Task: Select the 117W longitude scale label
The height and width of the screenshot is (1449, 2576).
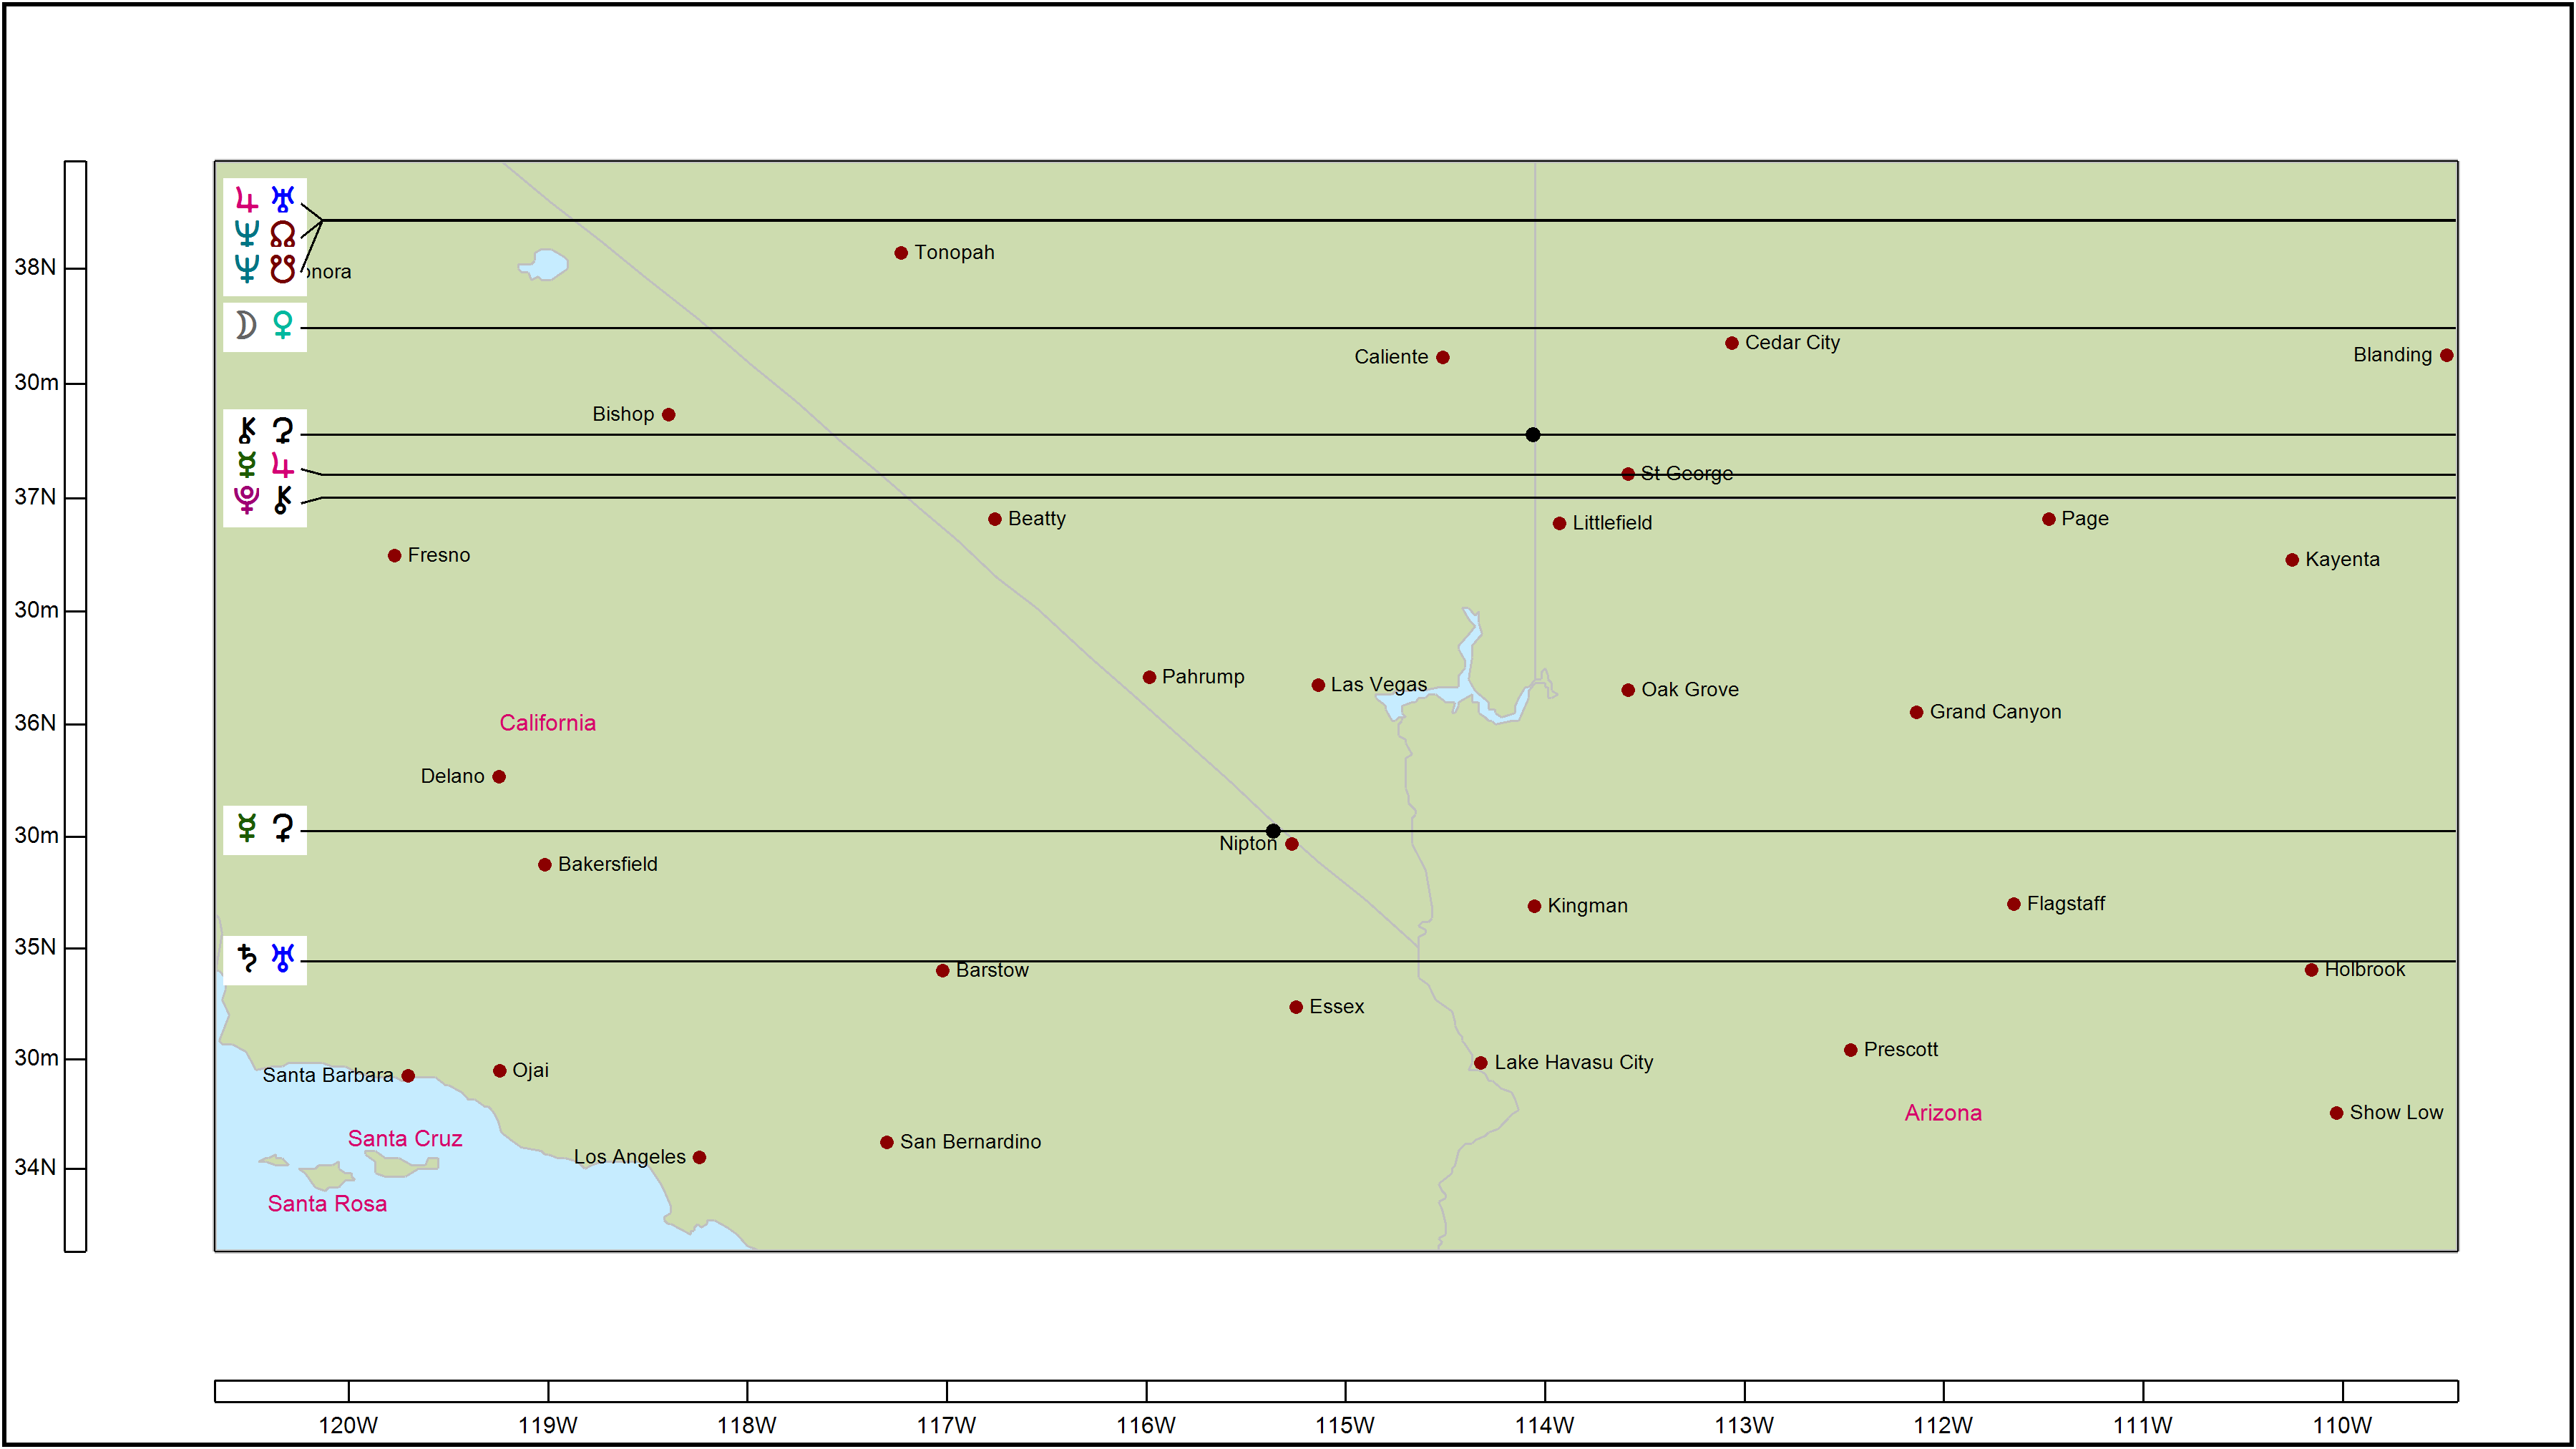Action: (946, 1426)
